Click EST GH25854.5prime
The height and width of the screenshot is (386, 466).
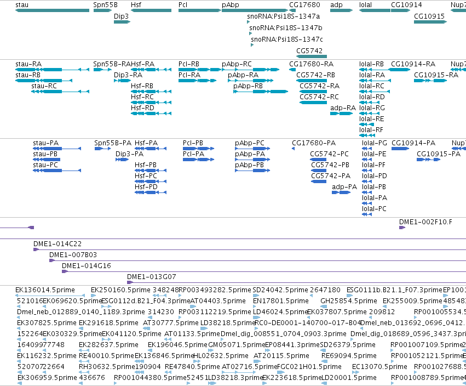(x=324, y=306)
